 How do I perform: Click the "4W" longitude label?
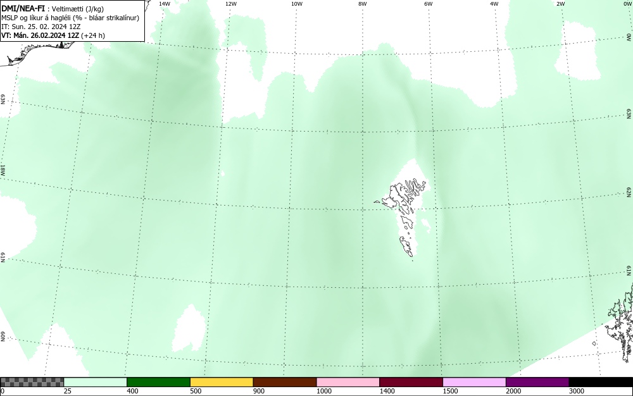pos(494,4)
